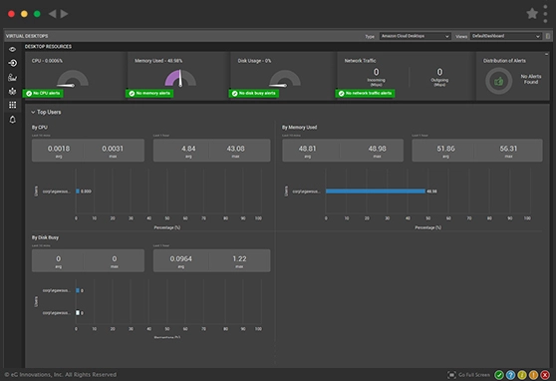The height and width of the screenshot is (381, 556).
Task: Click small icon right of Views dropdown
Action: 548,36
